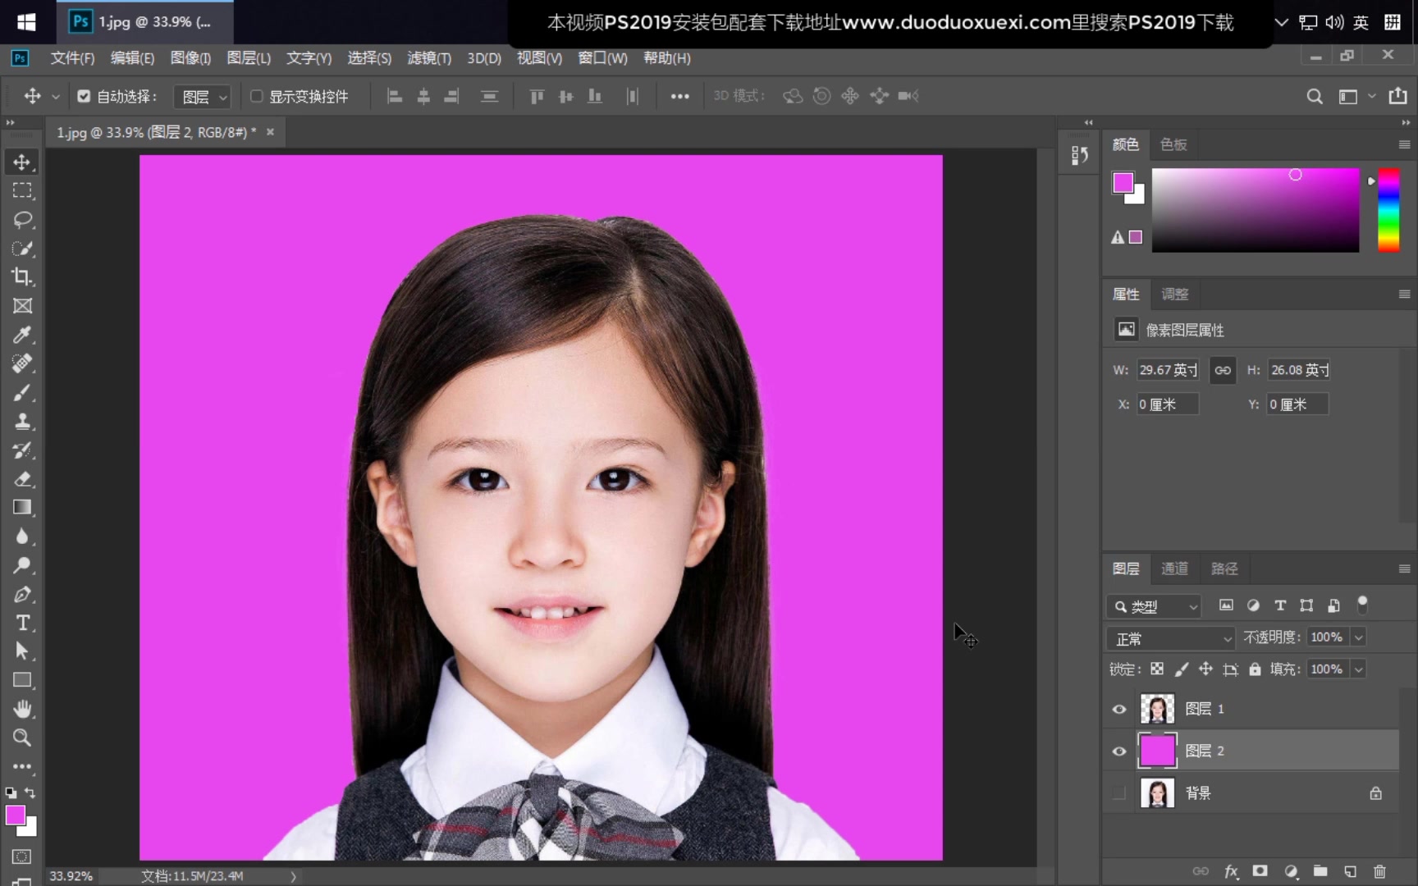Expand the 不透明度 opacity dropdown arrow
This screenshot has width=1418, height=886.
1359,637
